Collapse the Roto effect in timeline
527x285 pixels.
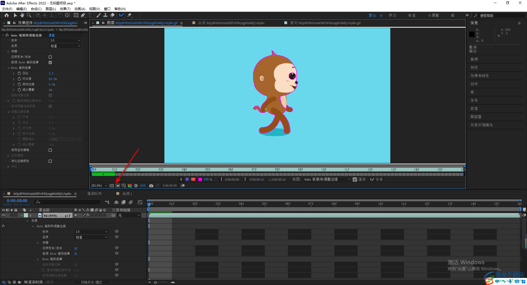click(33, 226)
